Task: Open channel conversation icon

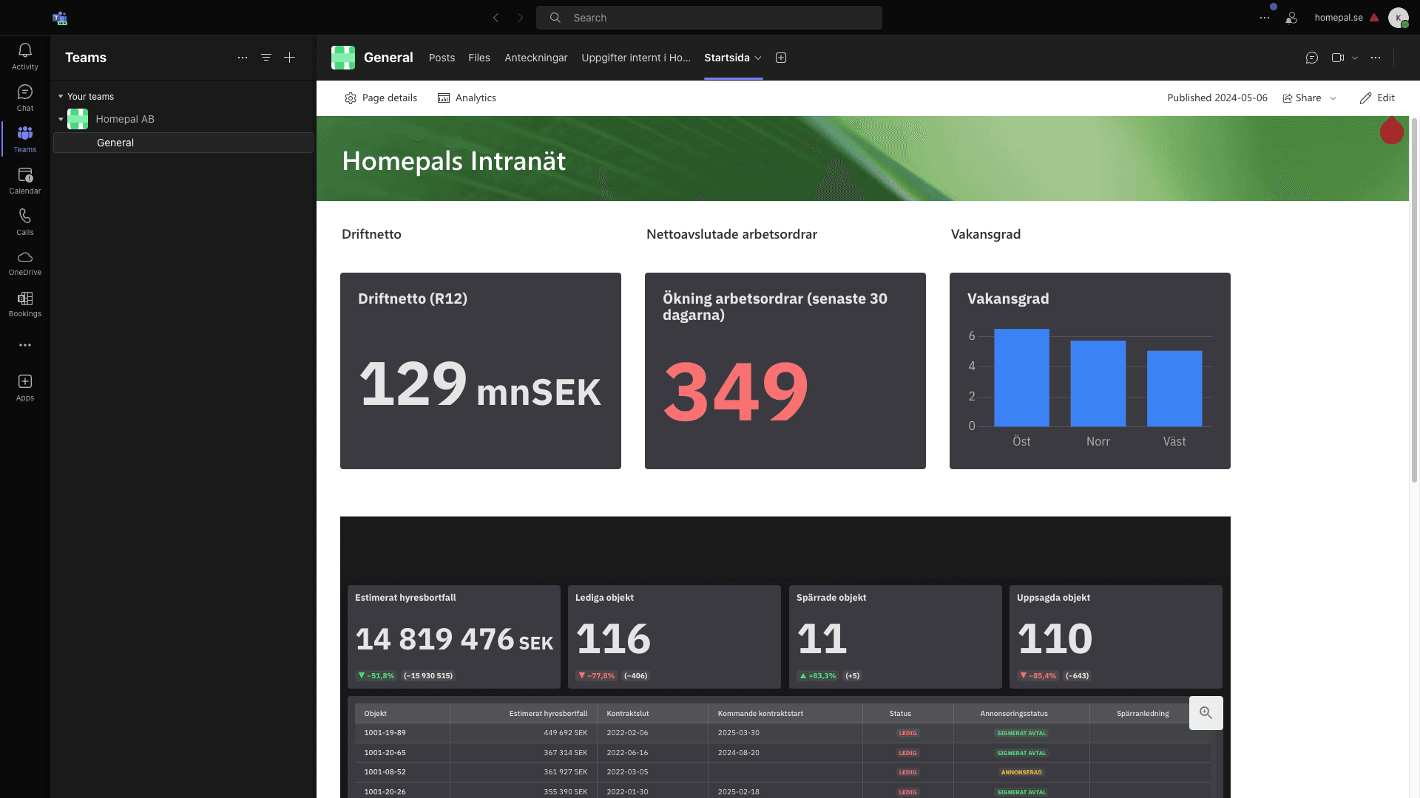Action: pyautogui.click(x=1312, y=58)
